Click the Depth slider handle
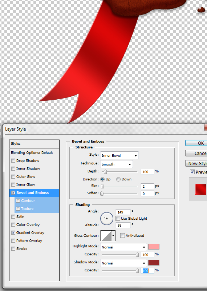207x291 pixels. click(105, 172)
